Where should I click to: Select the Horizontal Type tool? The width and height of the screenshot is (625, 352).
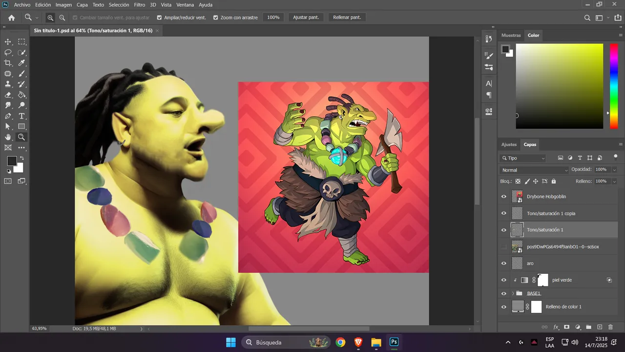(22, 116)
